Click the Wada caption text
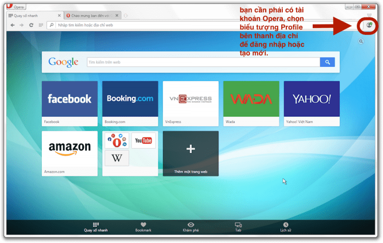Viewport: 383px width, 243px height. (x=230, y=122)
